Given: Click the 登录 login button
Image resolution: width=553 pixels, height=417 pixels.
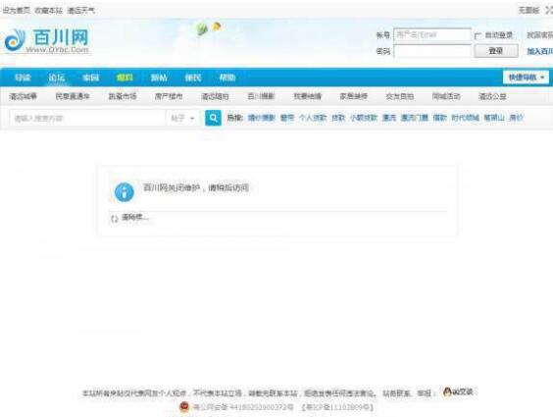Looking at the screenshot, I should [496, 51].
